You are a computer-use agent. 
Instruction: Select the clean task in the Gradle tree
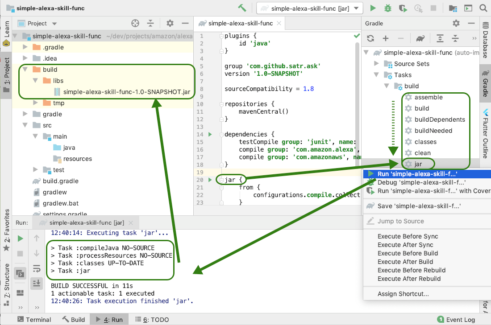[x=422, y=152]
